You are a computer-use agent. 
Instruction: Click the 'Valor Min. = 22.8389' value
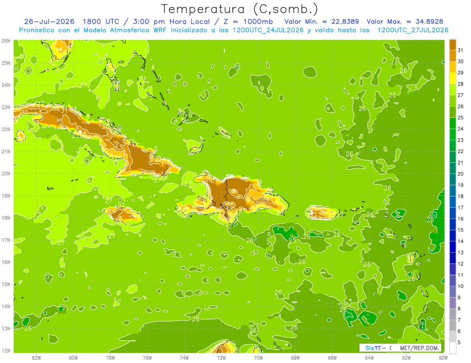[x=321, y=22]
